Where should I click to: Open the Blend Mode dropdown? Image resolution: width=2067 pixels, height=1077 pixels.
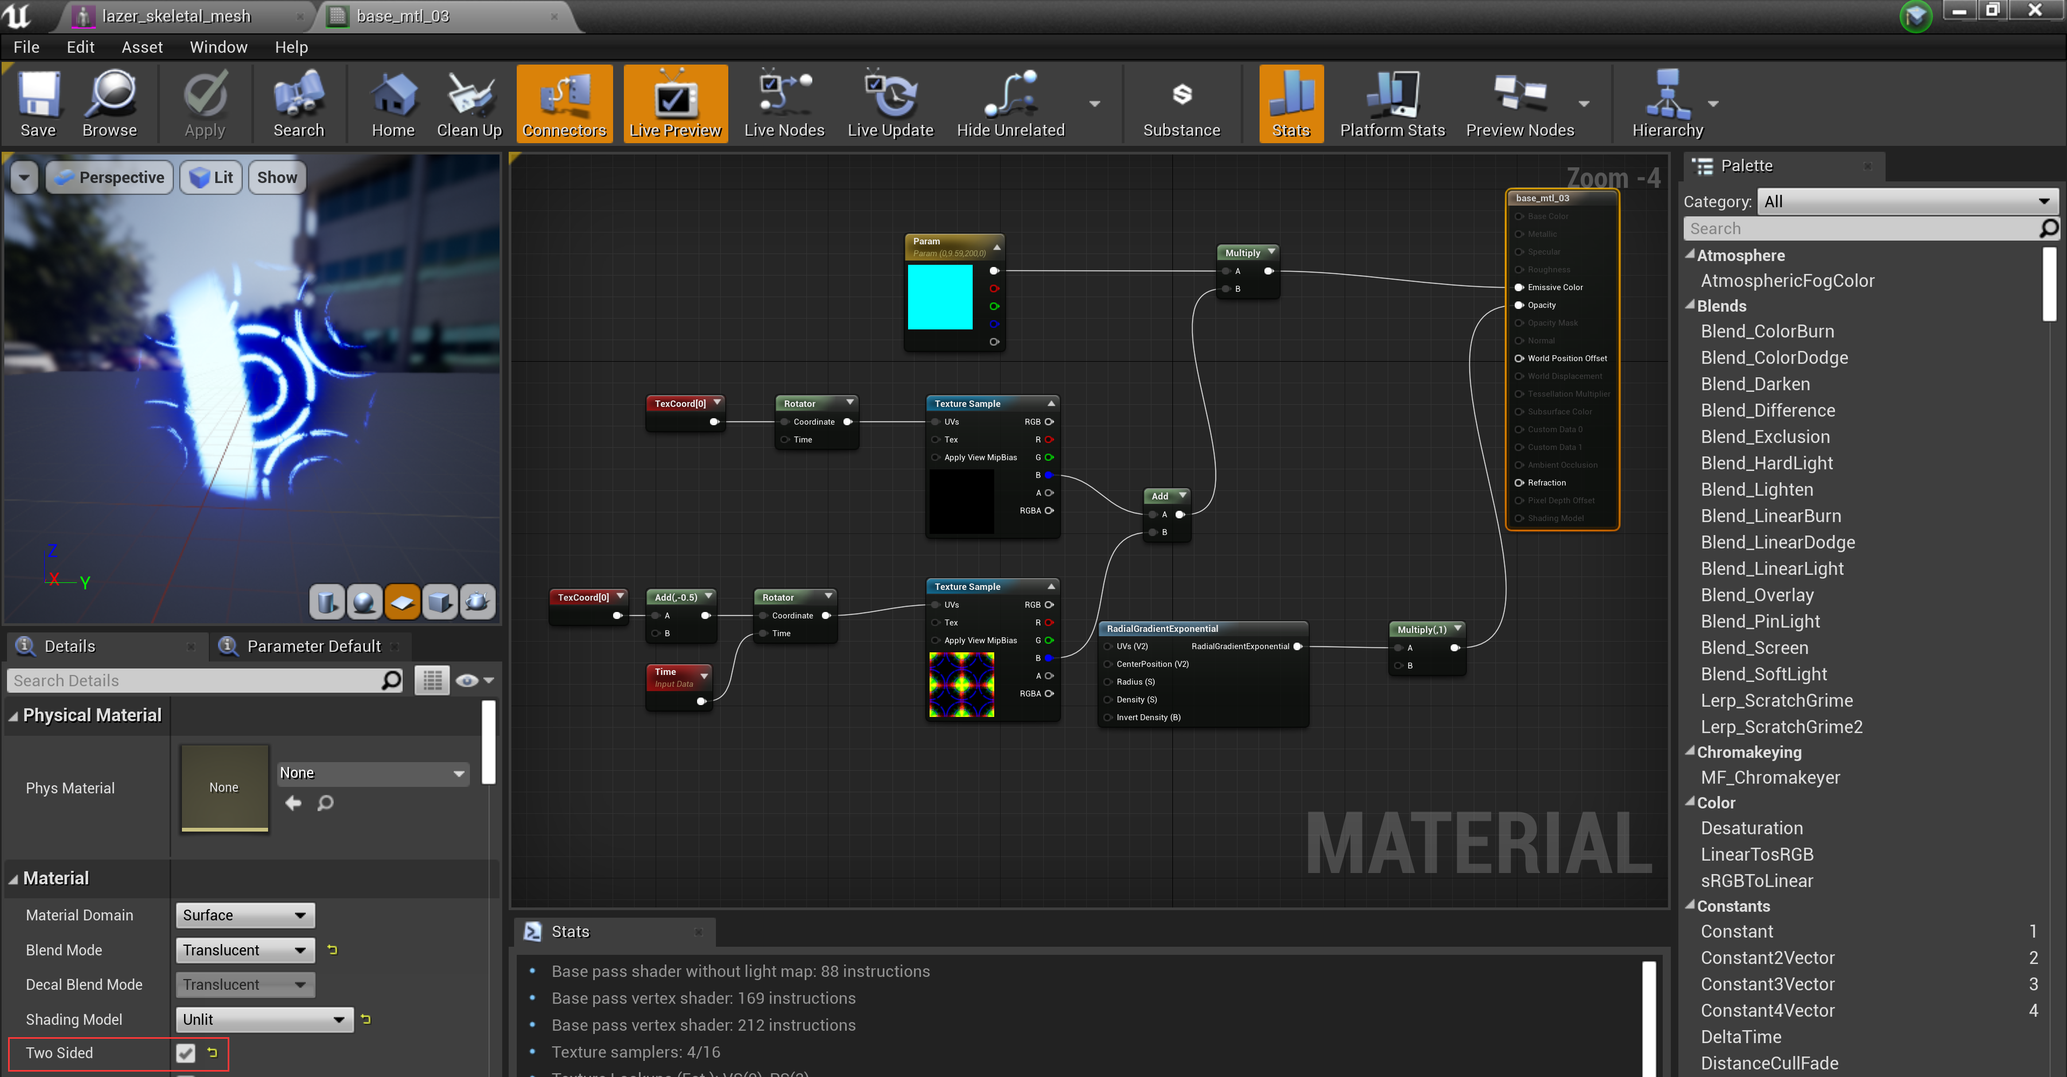coord(245,949)
